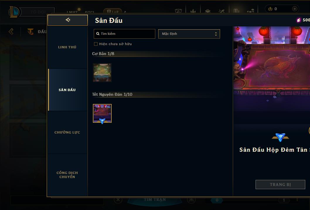Click the LoR launcher button

tap(113, 12)
